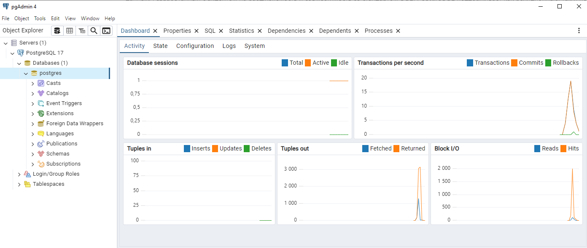Open the Window menu
The image size is (587, 248).
point(90,18)
